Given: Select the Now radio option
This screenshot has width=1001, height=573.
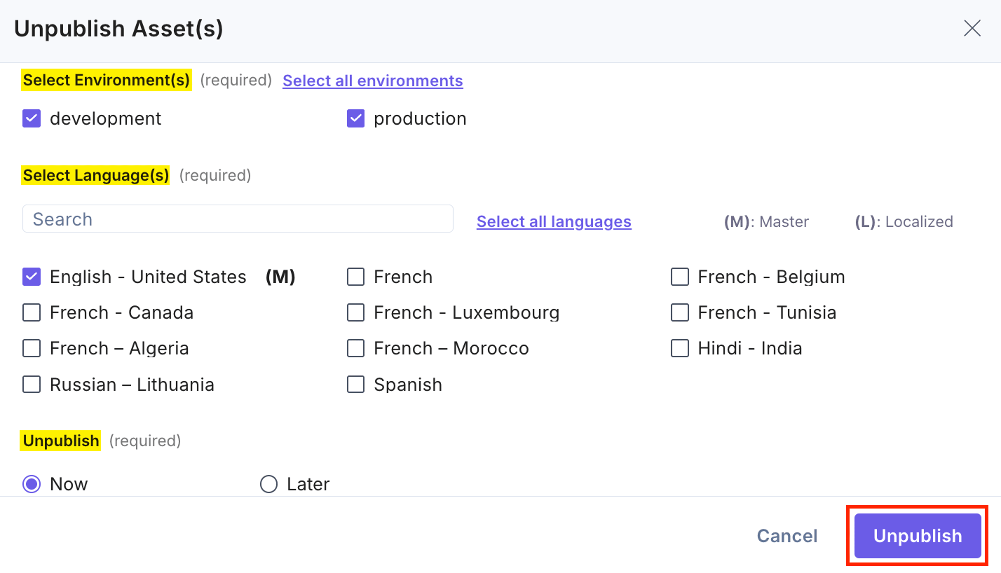Looking at the screenshot, I should coord(32,484).
